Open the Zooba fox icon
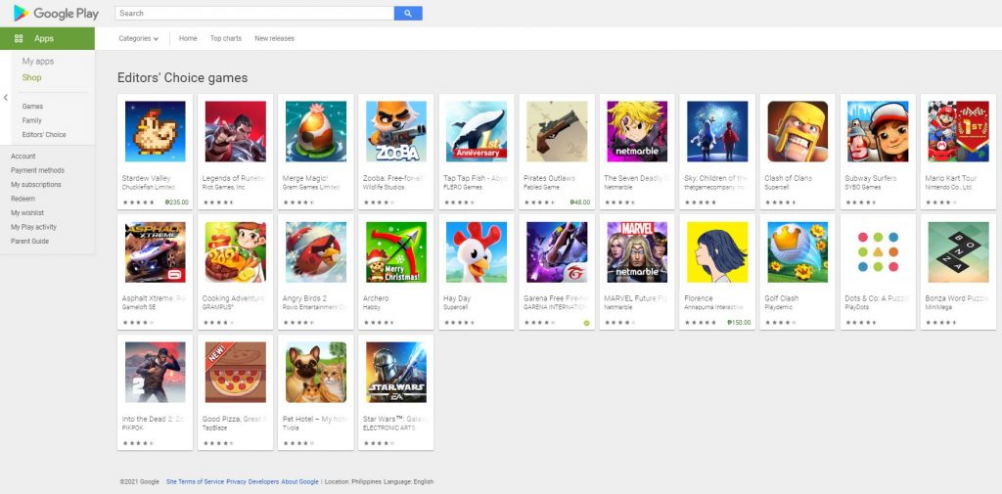This screenshot has height=494, width=1002. 396,131
